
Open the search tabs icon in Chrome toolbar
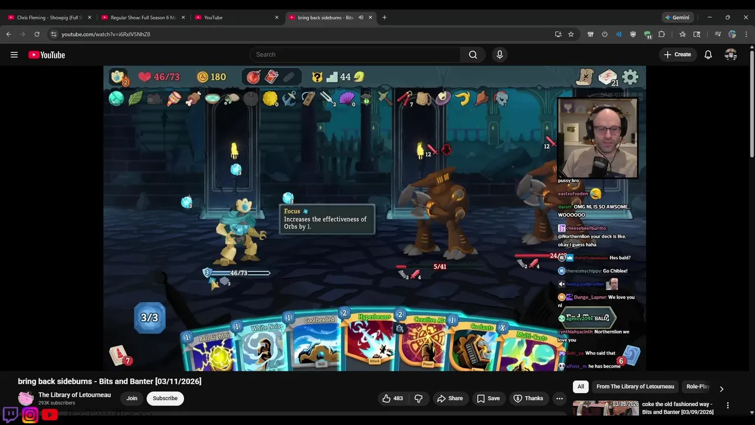click(x=697, y=34)
